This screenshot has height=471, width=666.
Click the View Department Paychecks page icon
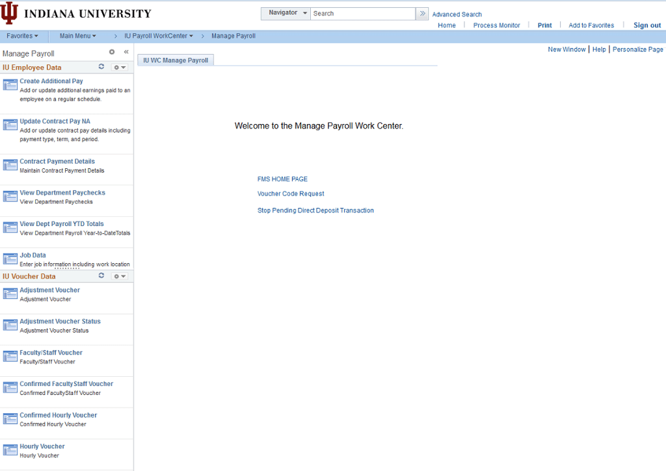point(10,196)
